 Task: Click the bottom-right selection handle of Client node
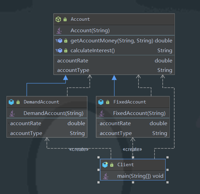click(x=168, y=182)
